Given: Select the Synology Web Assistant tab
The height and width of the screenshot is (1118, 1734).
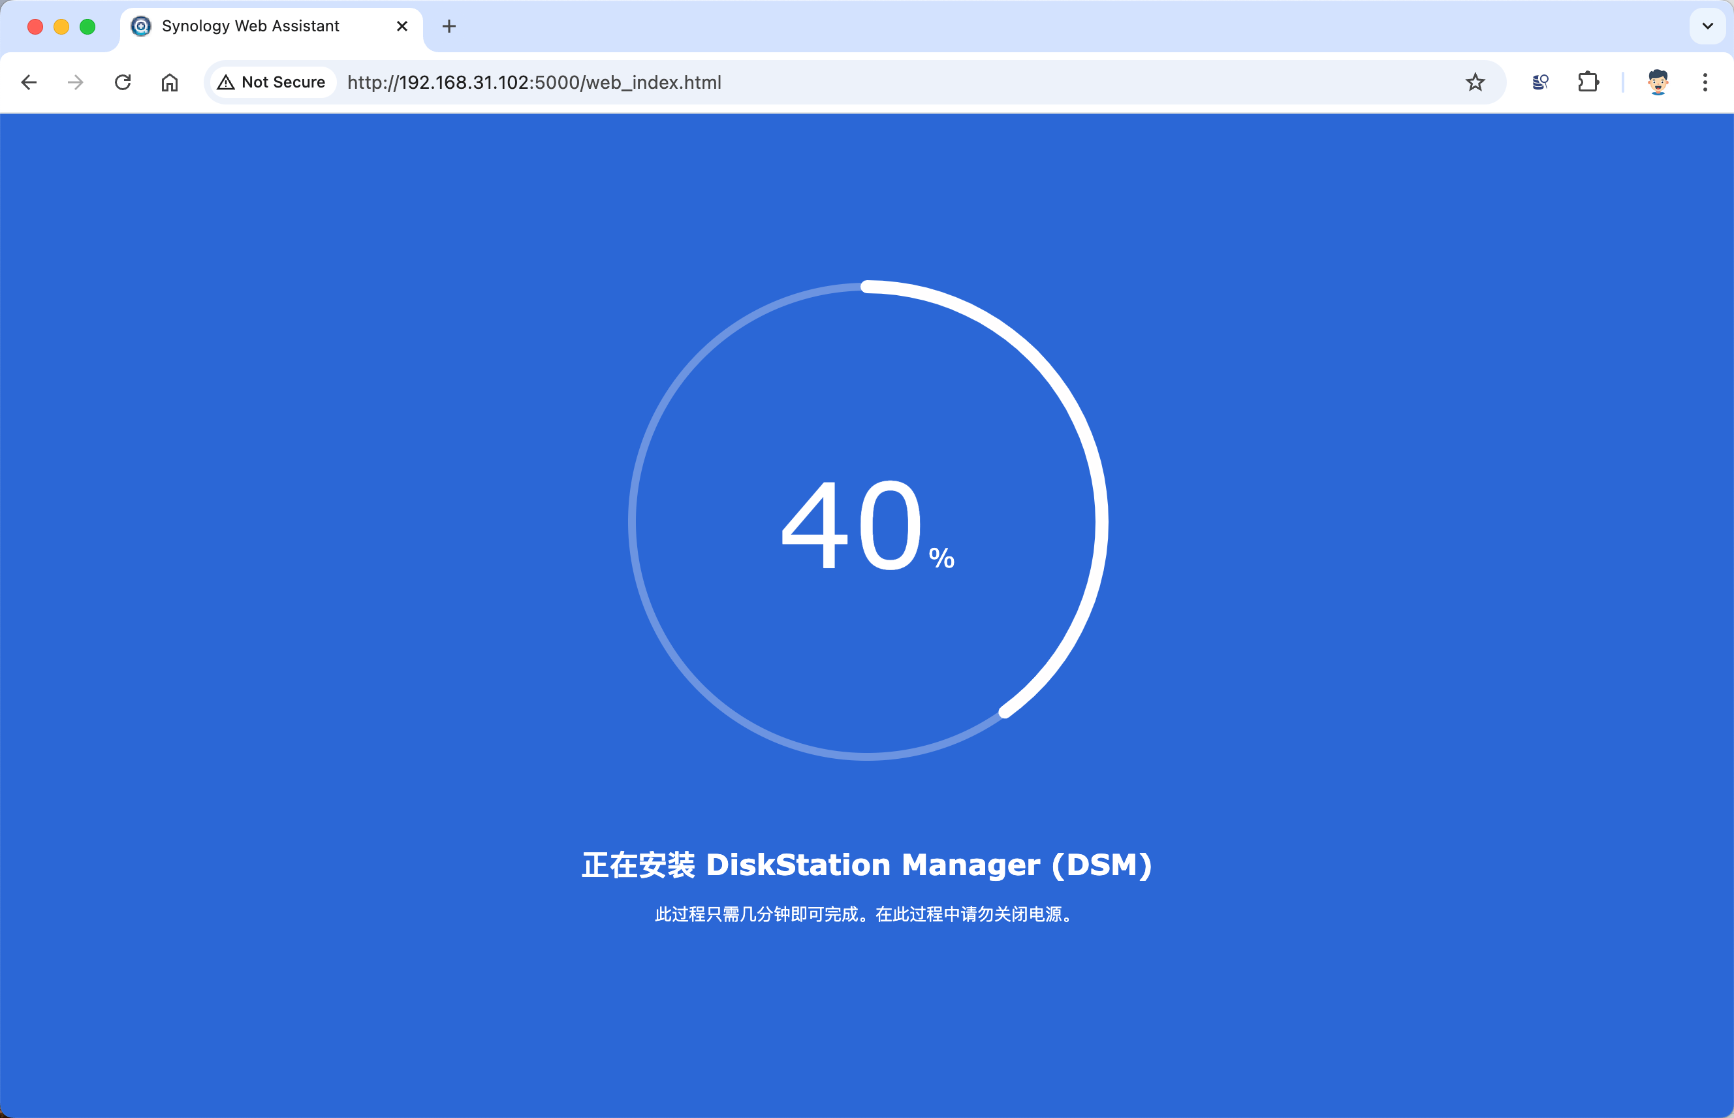Looking at the screenshot, I should pos(272,27).
